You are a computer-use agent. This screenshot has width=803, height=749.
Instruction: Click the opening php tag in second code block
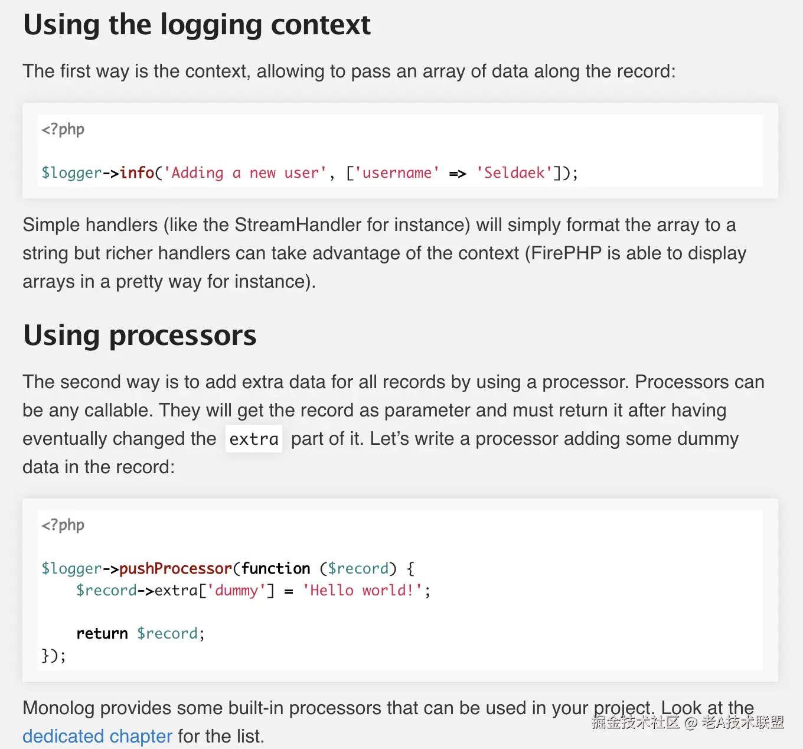pos(63,525)
